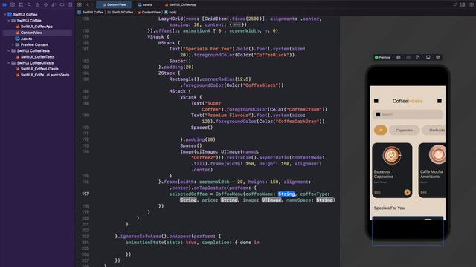Image resolution: width=476 pixels, height=267 pixels.
Task: Select ContentView file in navigator
Action: point(31,33)
